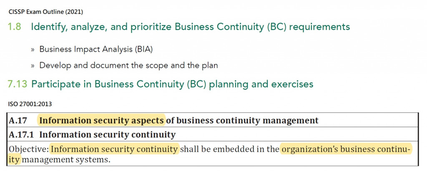
Task: Click highlighted 'Information security aspects' text
Action: pyautogui.click(x=102, y=120)
